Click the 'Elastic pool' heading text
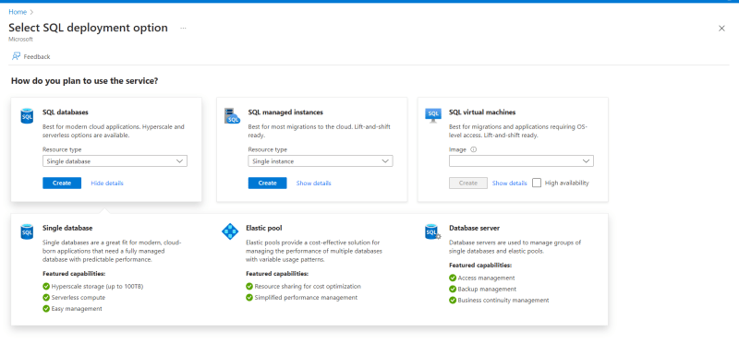This screenshot has height=343, width=739. tap(264, 228)
